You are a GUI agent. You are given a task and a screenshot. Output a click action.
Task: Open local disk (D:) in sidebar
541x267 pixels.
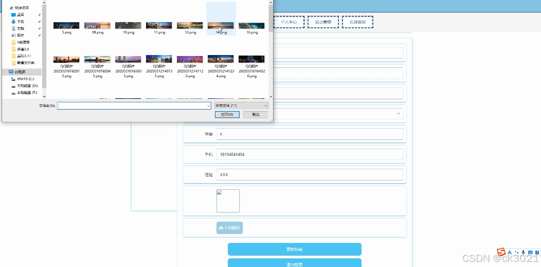click(x=25, y=86)
